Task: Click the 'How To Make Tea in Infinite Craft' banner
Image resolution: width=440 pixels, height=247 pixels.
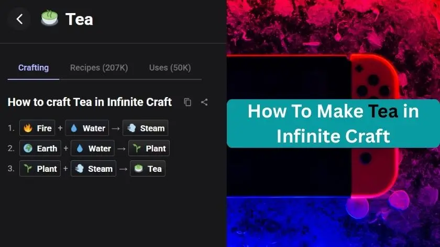Action: [333, 123]
